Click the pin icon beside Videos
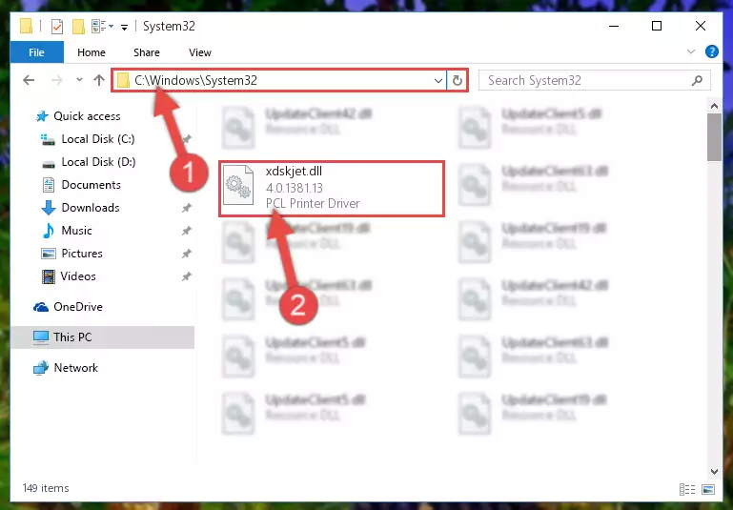 point(186,276)
